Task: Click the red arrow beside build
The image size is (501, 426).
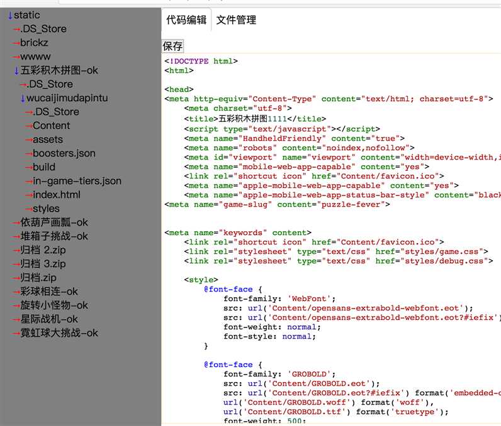Action: pos(29,167)
